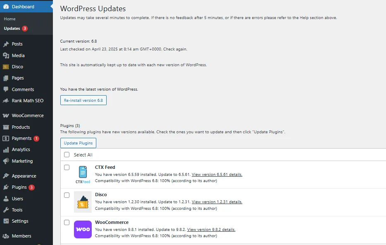Click the Disco ticket icon in sidebar
Screen dimensions: 386x245
point(6,67)
